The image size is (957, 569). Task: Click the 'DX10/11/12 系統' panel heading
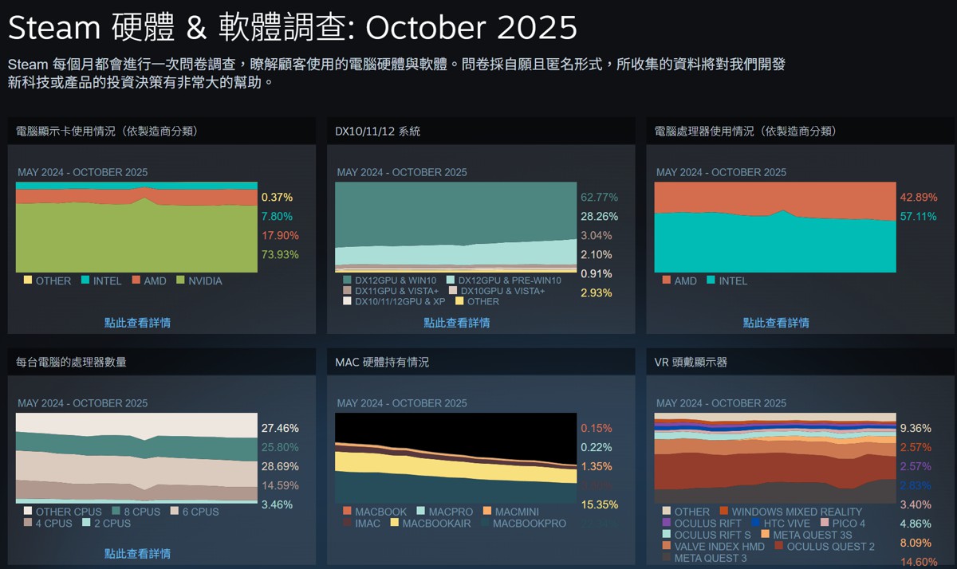click(377, 131)
